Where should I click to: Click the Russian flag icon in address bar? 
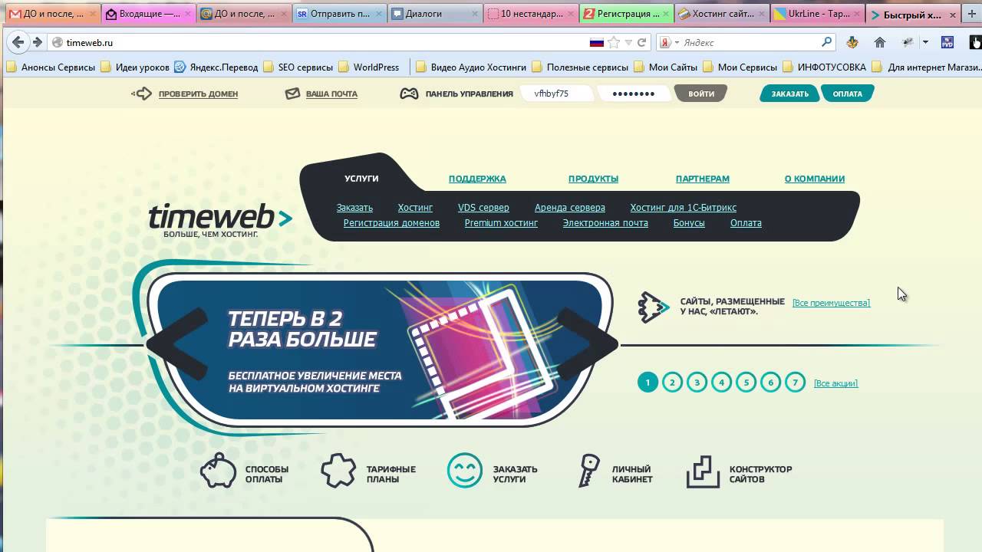coord(596,43)
